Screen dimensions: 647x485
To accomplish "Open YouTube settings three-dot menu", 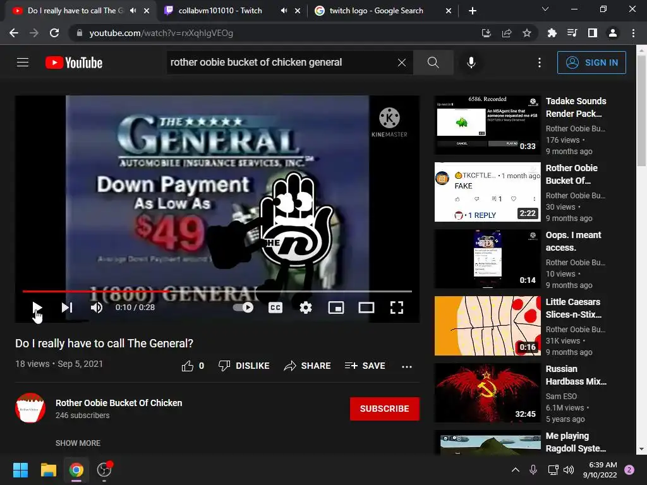I will coord(540,63).
